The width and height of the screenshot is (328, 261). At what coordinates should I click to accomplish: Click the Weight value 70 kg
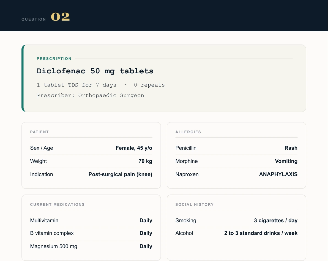(x=145, y=161)
